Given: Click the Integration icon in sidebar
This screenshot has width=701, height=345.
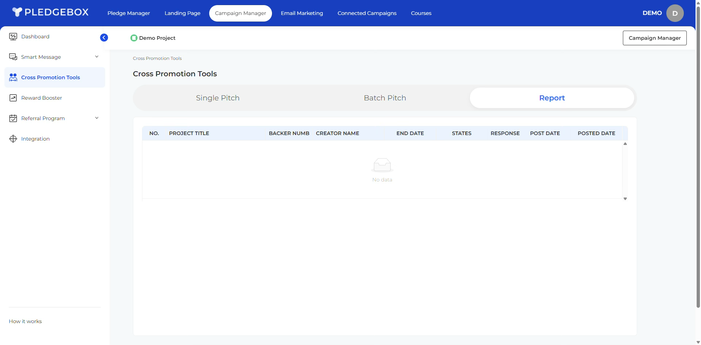Looking at the screenshot, I should click(13, 139).
